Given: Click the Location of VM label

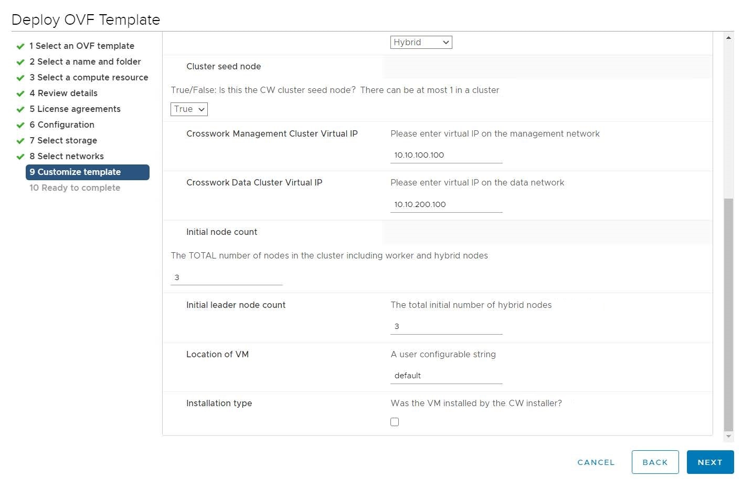Looking at the screenshot, I should click(217, 354).
